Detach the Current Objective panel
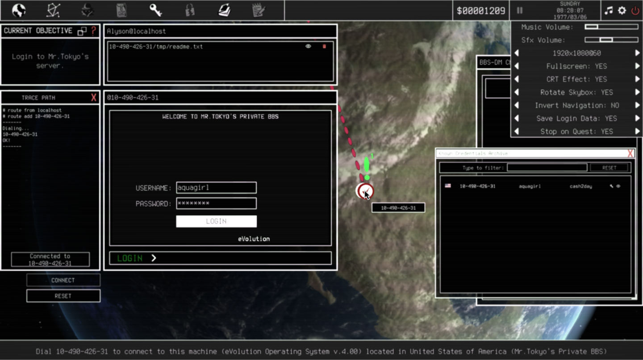This screenshot has height=360, width=643. point(82,31)
